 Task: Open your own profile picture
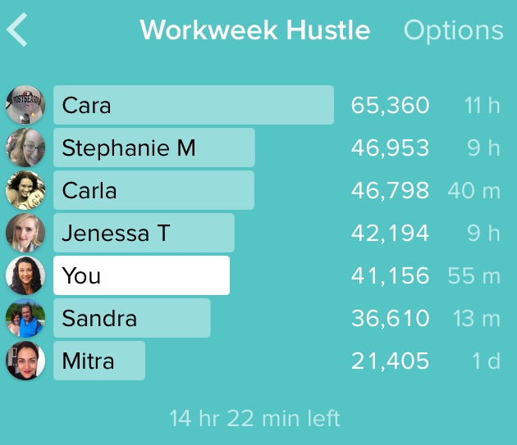tap(25, 275)
